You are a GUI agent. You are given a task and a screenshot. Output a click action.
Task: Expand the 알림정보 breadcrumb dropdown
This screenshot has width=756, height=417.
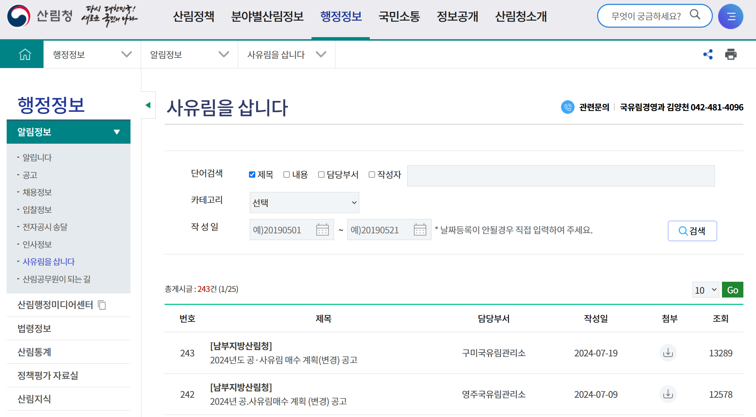click(223, 54)
